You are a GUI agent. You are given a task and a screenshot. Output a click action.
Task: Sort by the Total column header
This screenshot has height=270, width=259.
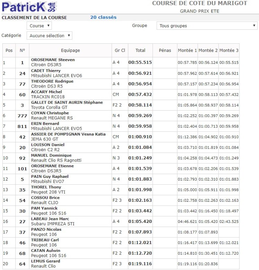point(140,50)
